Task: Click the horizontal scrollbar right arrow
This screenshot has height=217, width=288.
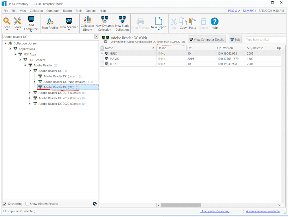Action: tap(279, 205)
